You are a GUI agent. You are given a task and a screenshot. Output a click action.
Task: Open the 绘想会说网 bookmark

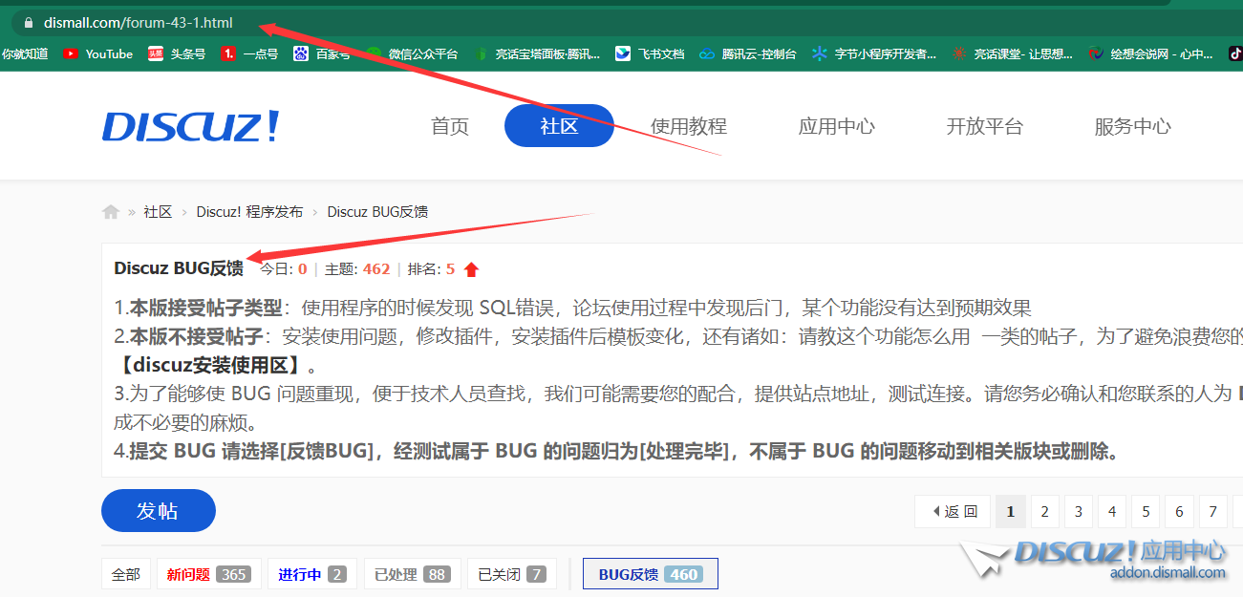coord(1149,54)
